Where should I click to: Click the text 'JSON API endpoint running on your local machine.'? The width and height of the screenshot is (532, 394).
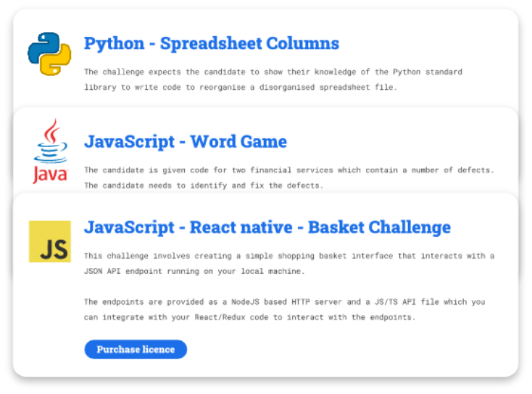194,271
